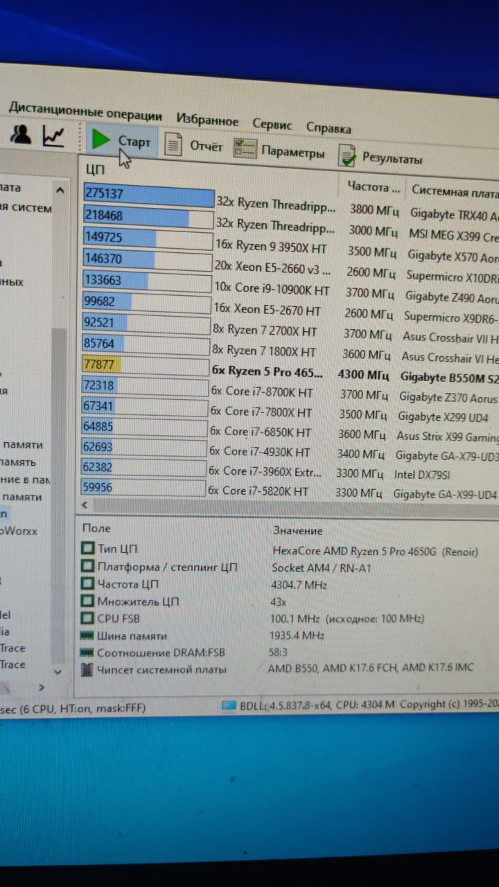
Task: Click the Intel DX79SI motherboard cell
Action: pos(423,475)
